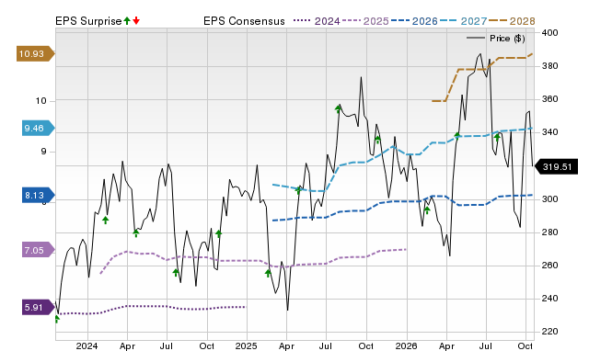Click the 2025 label on the time axis
This screenshot has width=589, height=351.
point(247,345)
